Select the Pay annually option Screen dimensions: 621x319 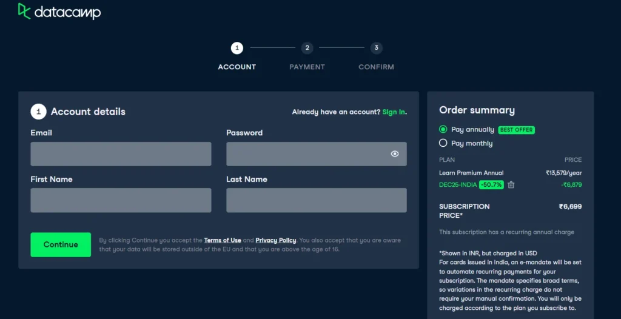[443, 129]
